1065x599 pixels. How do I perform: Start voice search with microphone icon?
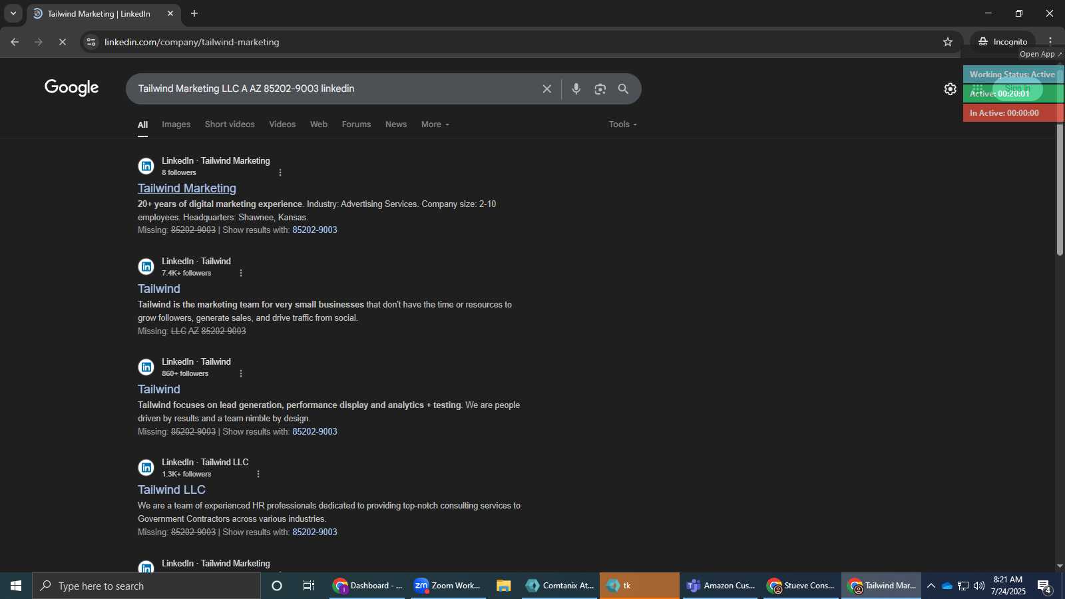tap(576, 89)
